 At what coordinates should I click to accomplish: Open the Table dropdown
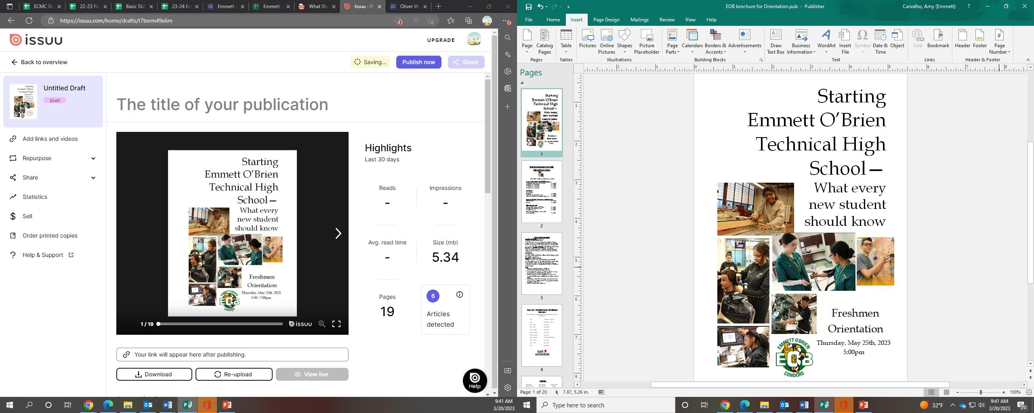click(x=566, y=42)
